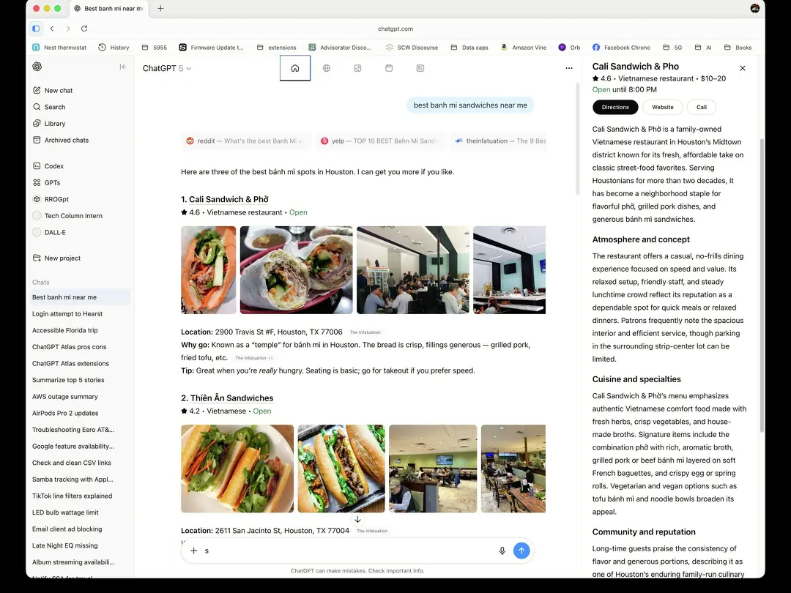Click the microphone dictation icon
Screen dimensions: 791x593
502,551
